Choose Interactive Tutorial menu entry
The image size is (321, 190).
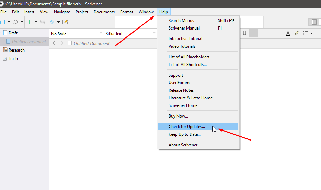coord(198,39)
